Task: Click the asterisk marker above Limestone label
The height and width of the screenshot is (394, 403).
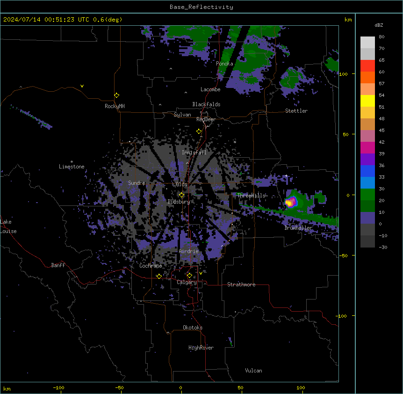Action: point(72,162)
